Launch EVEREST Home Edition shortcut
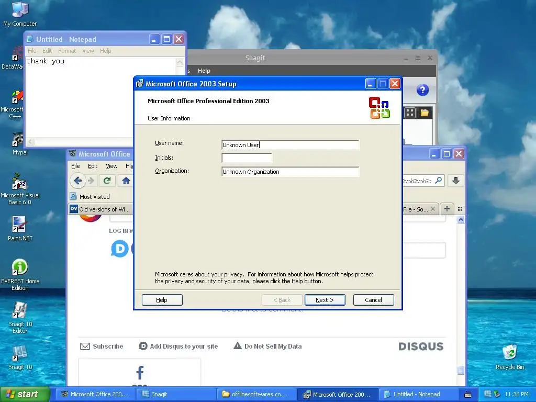The image size is (536, 402). (20, 274)
